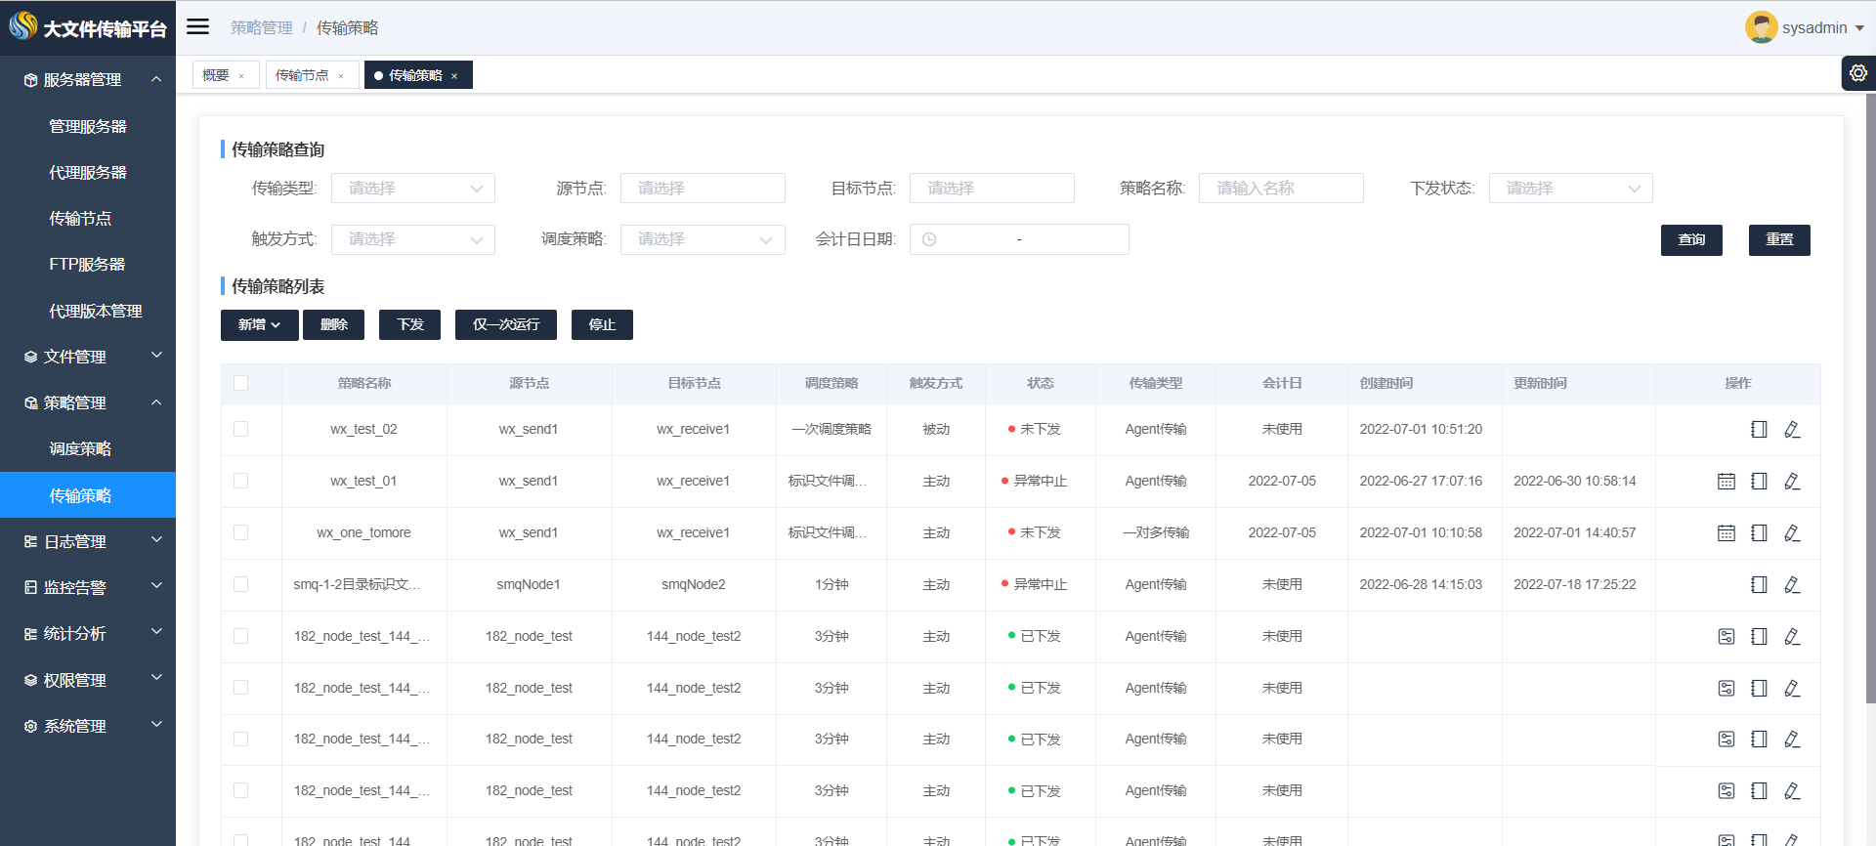Click the 监控告警 sidebar icon

(x=30, y=587)
